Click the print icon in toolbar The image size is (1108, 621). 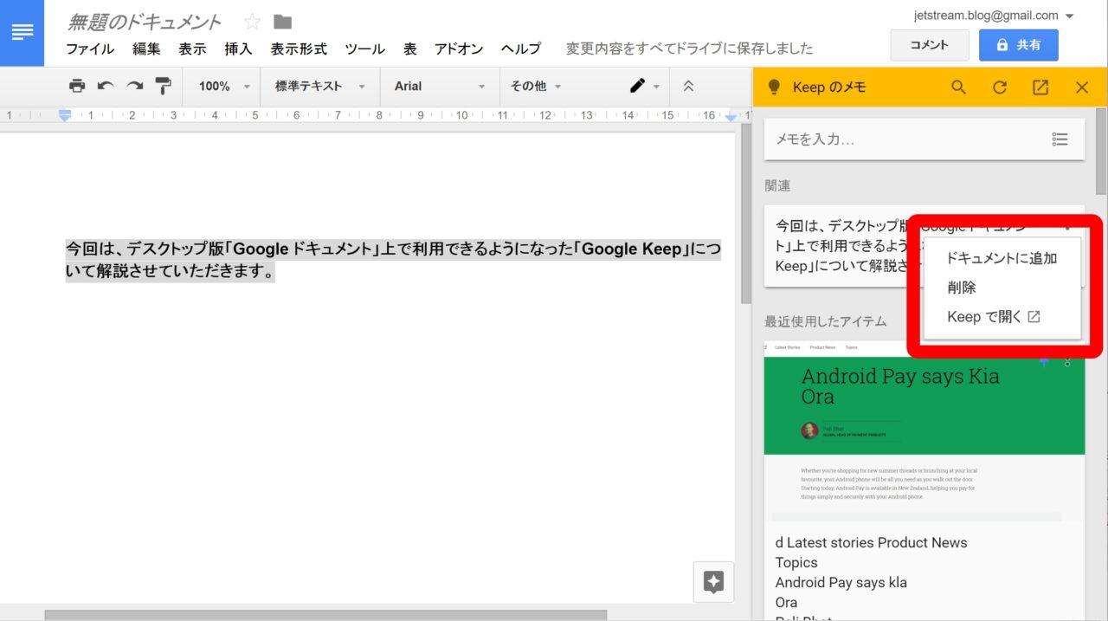click(77, 86)
